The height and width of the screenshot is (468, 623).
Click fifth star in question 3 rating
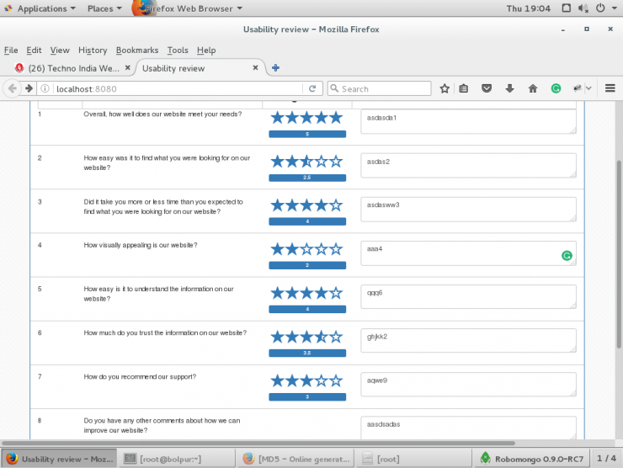pyautogui.click(x=336, y=205)
